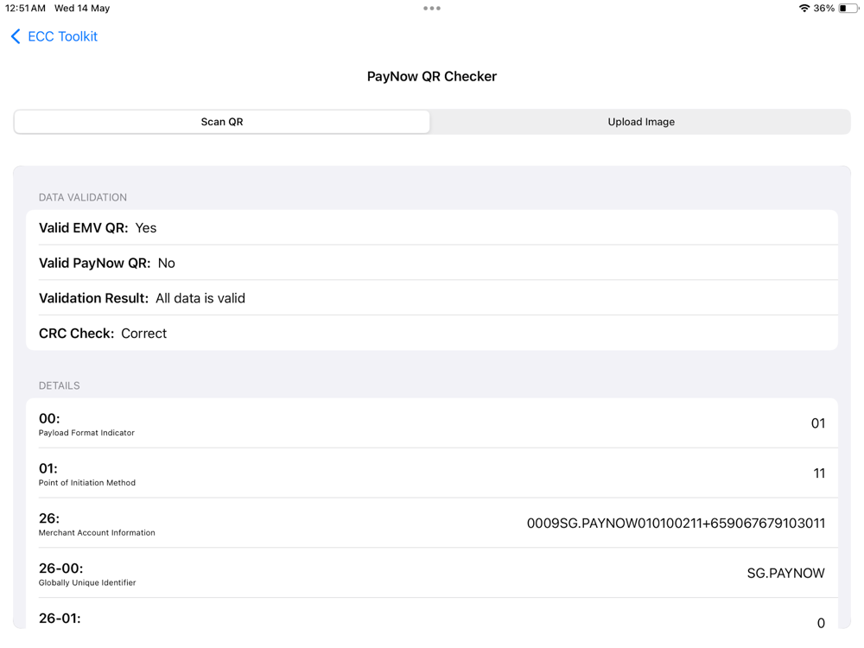Screen dimensions: 864x648
Task: Tap the back chevron arrow icon
Action: click(x=16, y=36)
